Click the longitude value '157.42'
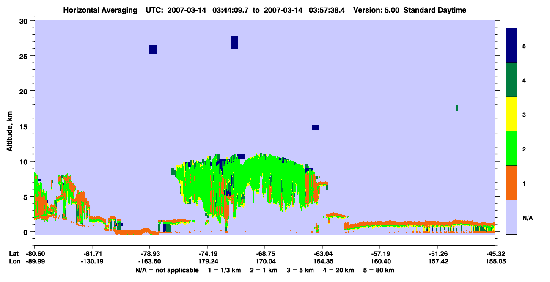Viewport: 550px width, 282px height. tap(437, 261)
